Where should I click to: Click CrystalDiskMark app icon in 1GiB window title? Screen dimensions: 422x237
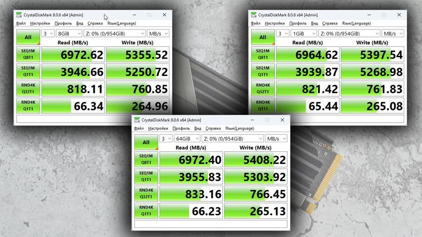point(254,15)
